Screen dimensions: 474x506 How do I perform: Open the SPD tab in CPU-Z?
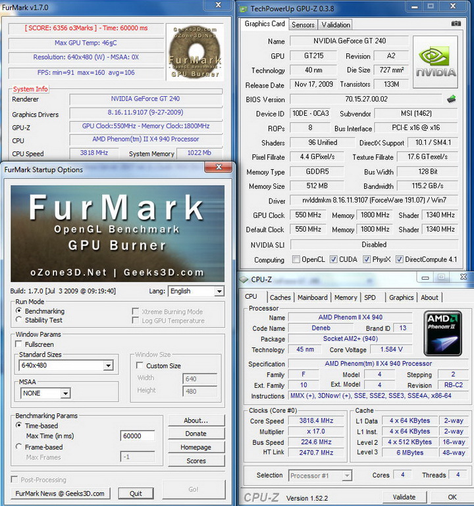pos(370,297)
